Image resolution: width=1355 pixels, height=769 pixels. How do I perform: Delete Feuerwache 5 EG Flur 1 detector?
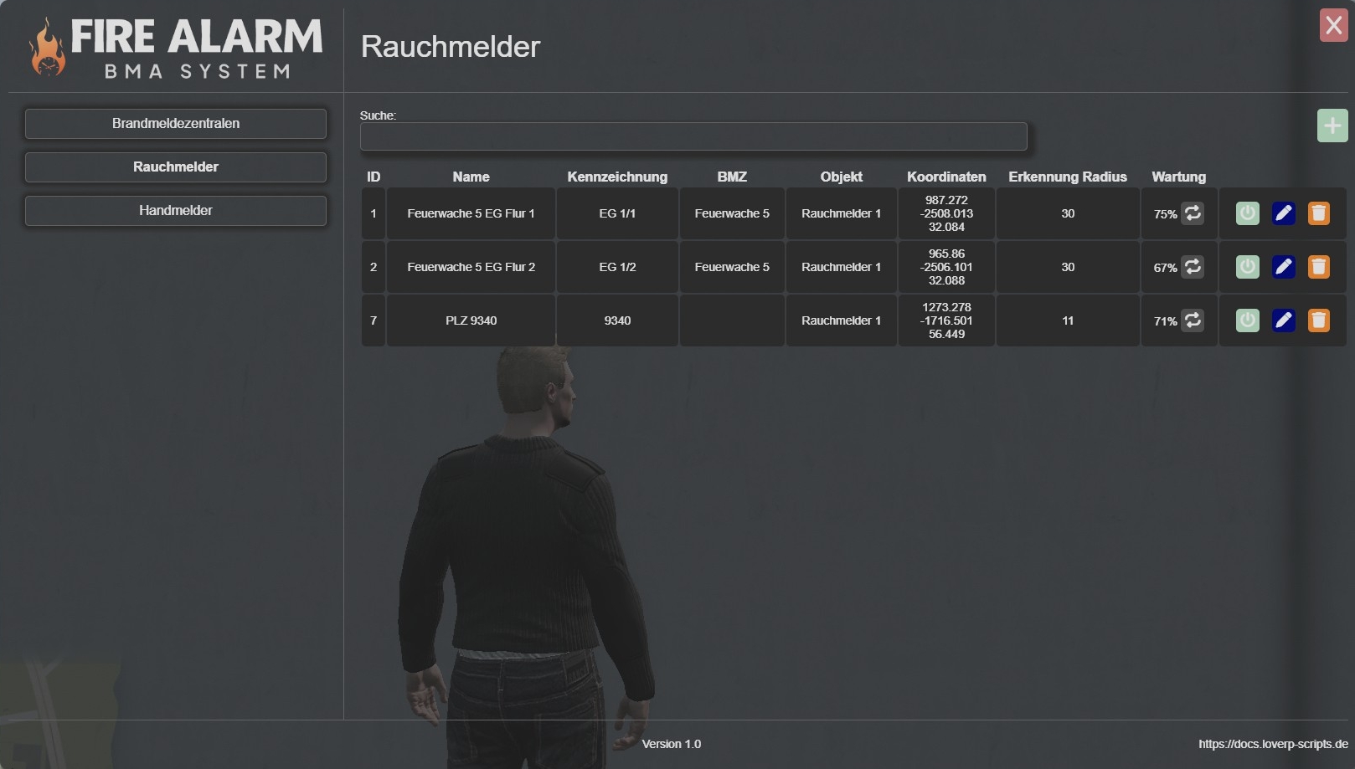click(x=1319, y=213)
